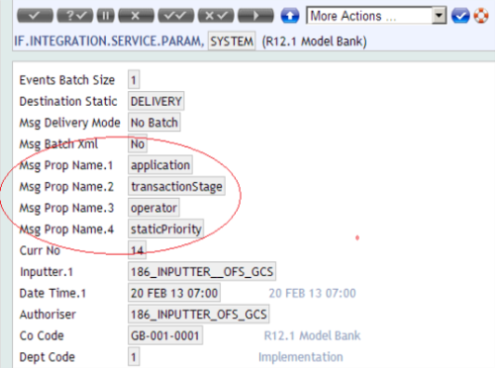Viewport: 495px width, 368px height.
Task: Click the Msg Prop Name.1 application field
Action: pos(160,165)
